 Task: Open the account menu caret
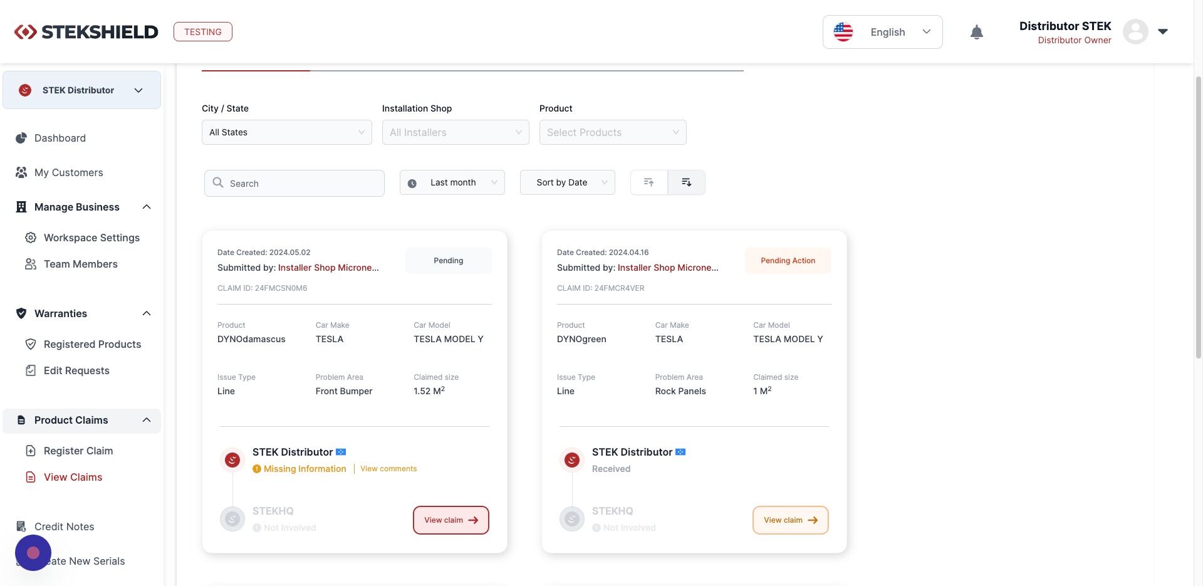pos(1163,31)
